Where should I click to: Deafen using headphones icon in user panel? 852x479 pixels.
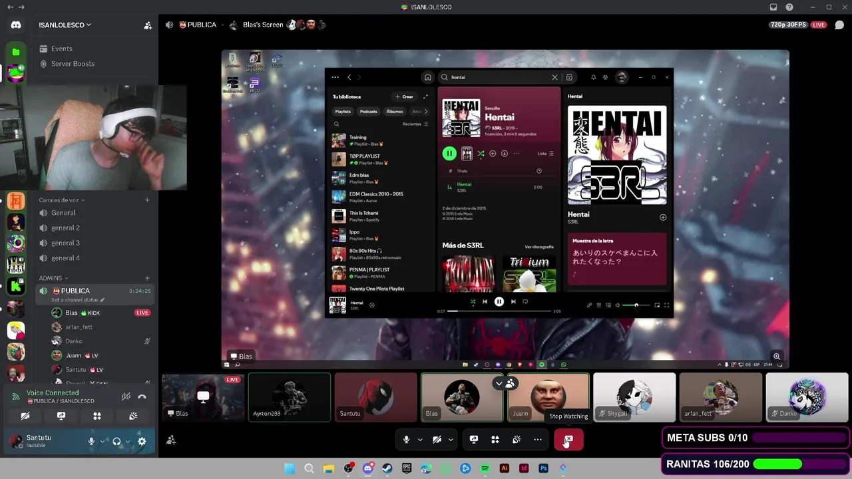coord(116,441)
